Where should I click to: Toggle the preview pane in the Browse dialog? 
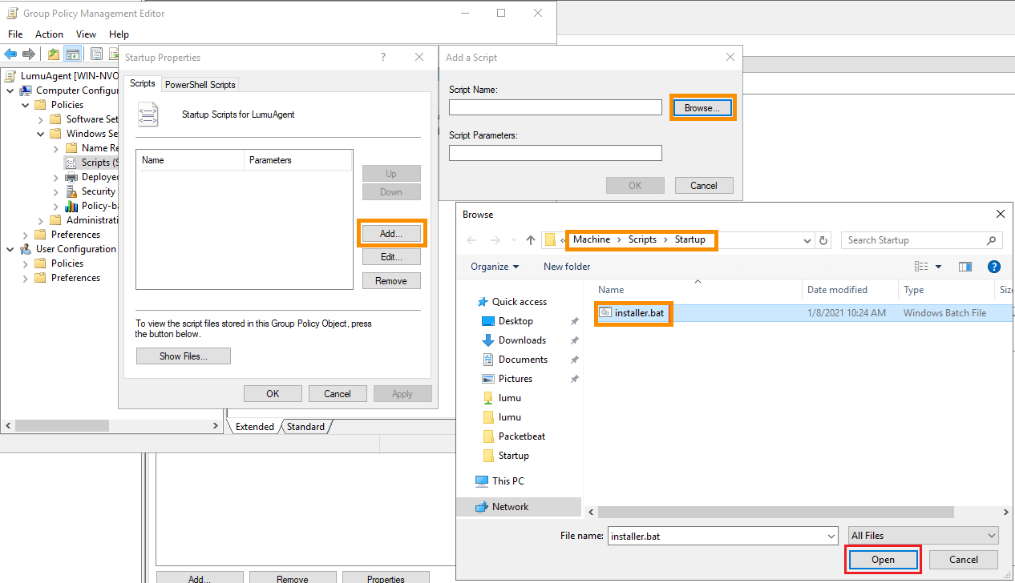tap(965, 266)
